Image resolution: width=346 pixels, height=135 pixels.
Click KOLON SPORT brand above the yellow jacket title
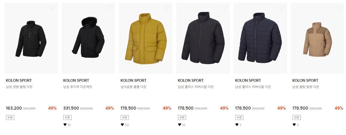[133, 80]
